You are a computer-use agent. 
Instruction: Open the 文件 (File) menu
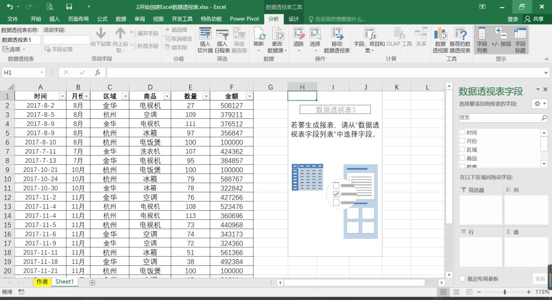click(13, 19)
